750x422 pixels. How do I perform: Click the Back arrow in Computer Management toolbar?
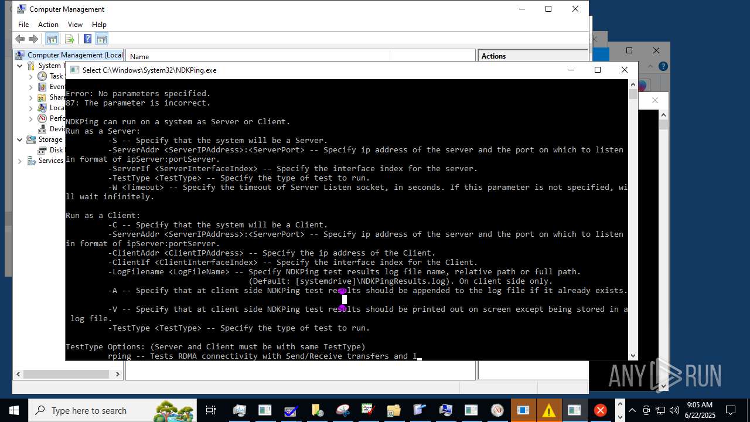point(20,39)
